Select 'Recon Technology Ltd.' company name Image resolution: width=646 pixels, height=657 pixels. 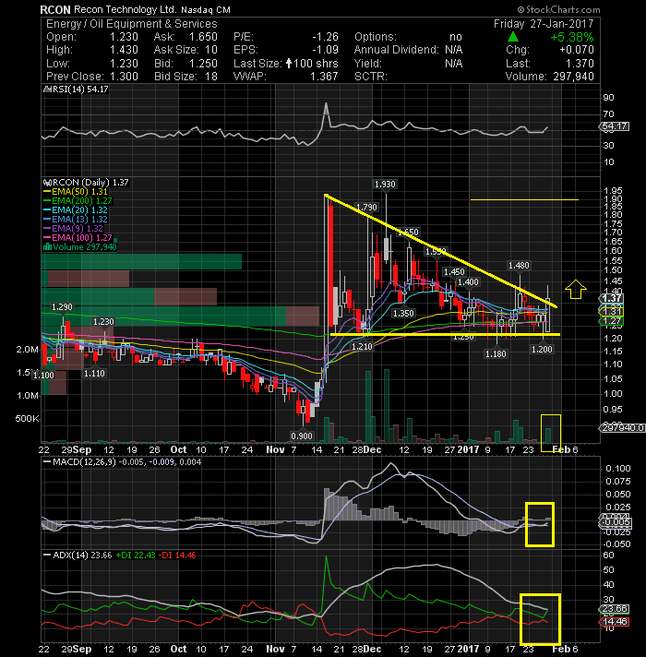[x=126, y=9]
